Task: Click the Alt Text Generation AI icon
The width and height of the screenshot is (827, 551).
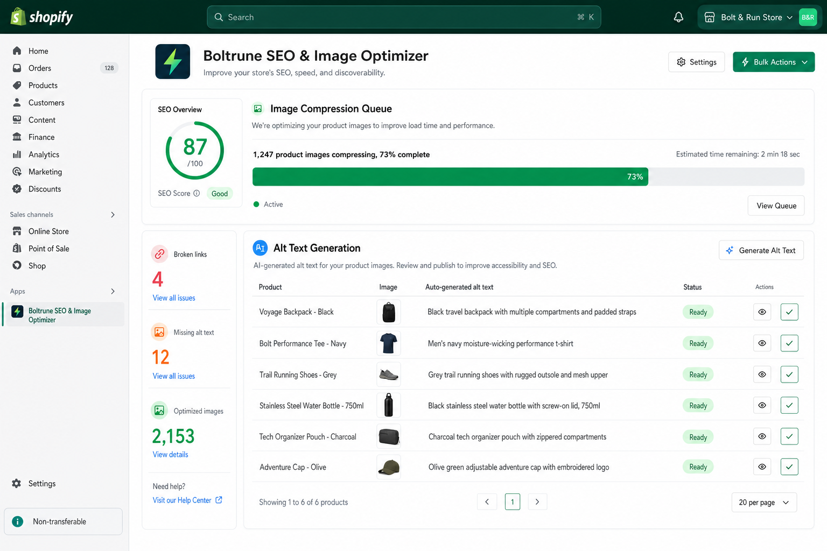Action: tap(260, 248)
